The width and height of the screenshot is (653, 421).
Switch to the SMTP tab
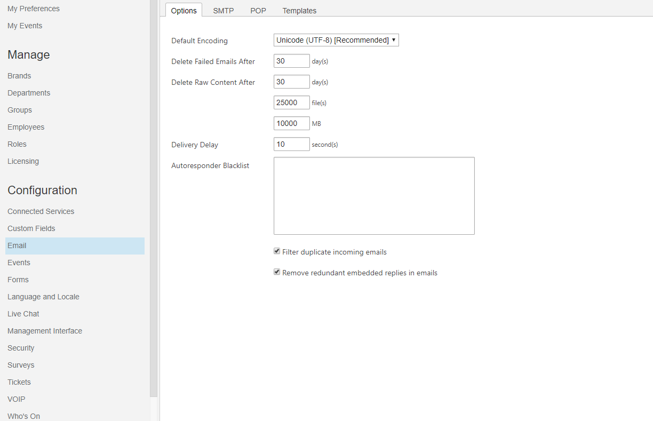pyautogui.click(x=223, y=11)
